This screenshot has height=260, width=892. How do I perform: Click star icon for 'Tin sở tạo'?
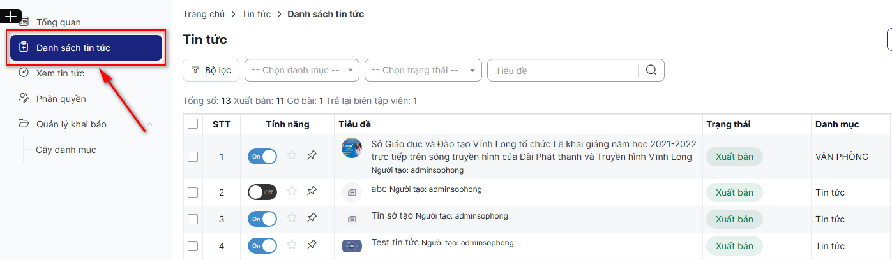(292, 218)
